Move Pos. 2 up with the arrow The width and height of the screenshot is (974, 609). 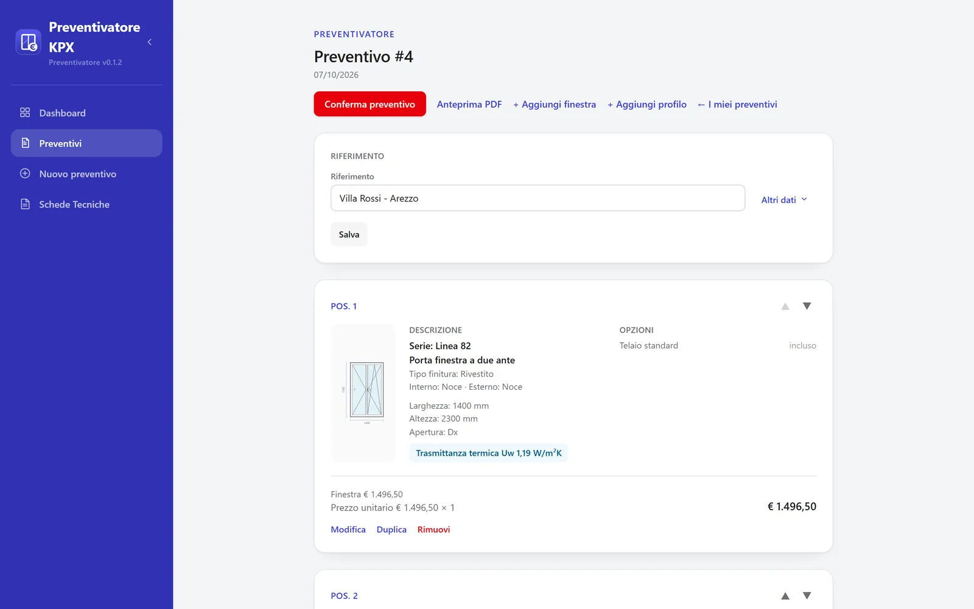point(785,596)
